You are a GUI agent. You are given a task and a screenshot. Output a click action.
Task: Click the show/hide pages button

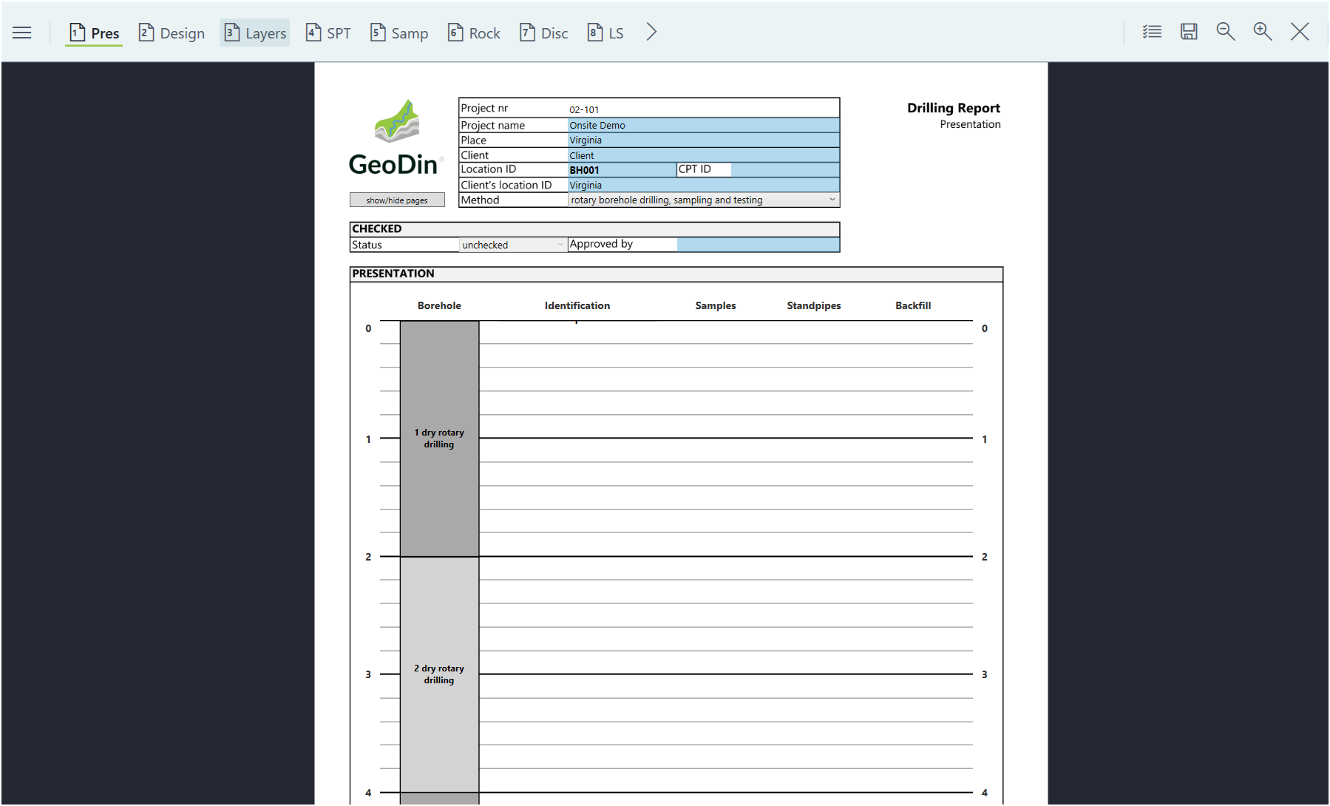[x=397, y=200]
